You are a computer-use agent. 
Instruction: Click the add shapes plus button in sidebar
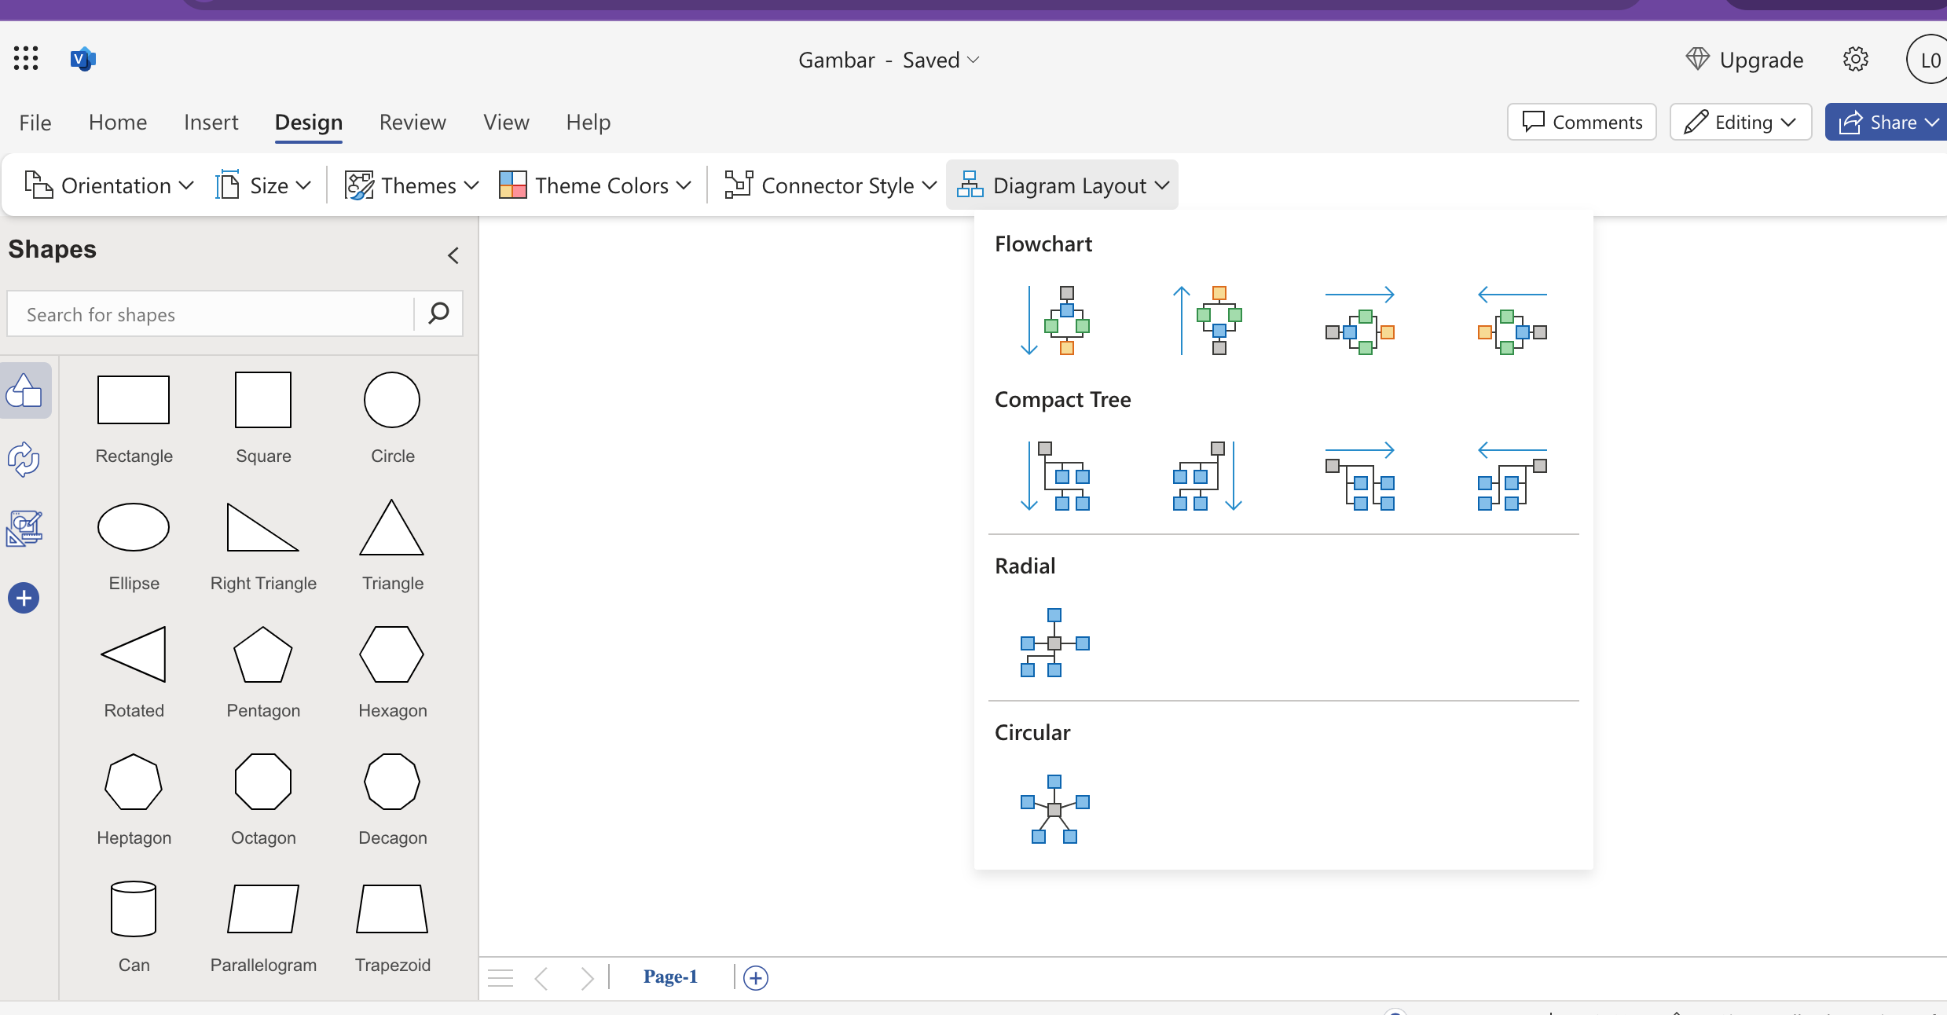[24, 599]
